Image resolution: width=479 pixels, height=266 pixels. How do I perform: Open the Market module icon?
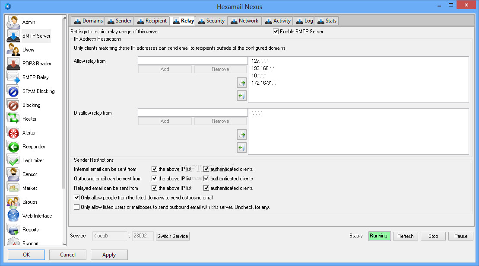[x=13, y=188]
